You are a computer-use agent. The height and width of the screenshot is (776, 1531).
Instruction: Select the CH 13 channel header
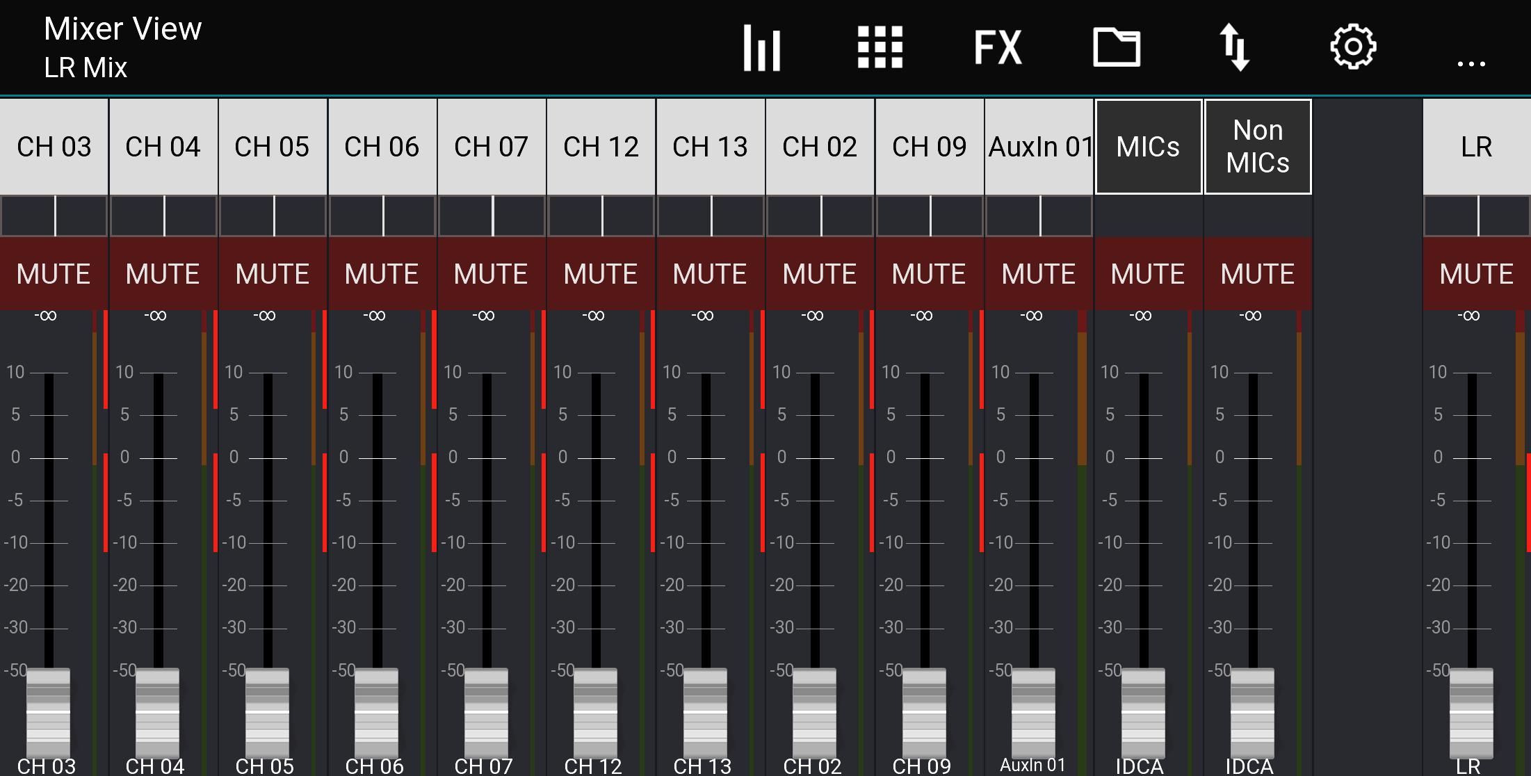tap(711, 145)
